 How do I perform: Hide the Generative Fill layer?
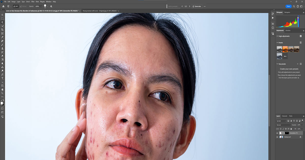coord(277,133)
